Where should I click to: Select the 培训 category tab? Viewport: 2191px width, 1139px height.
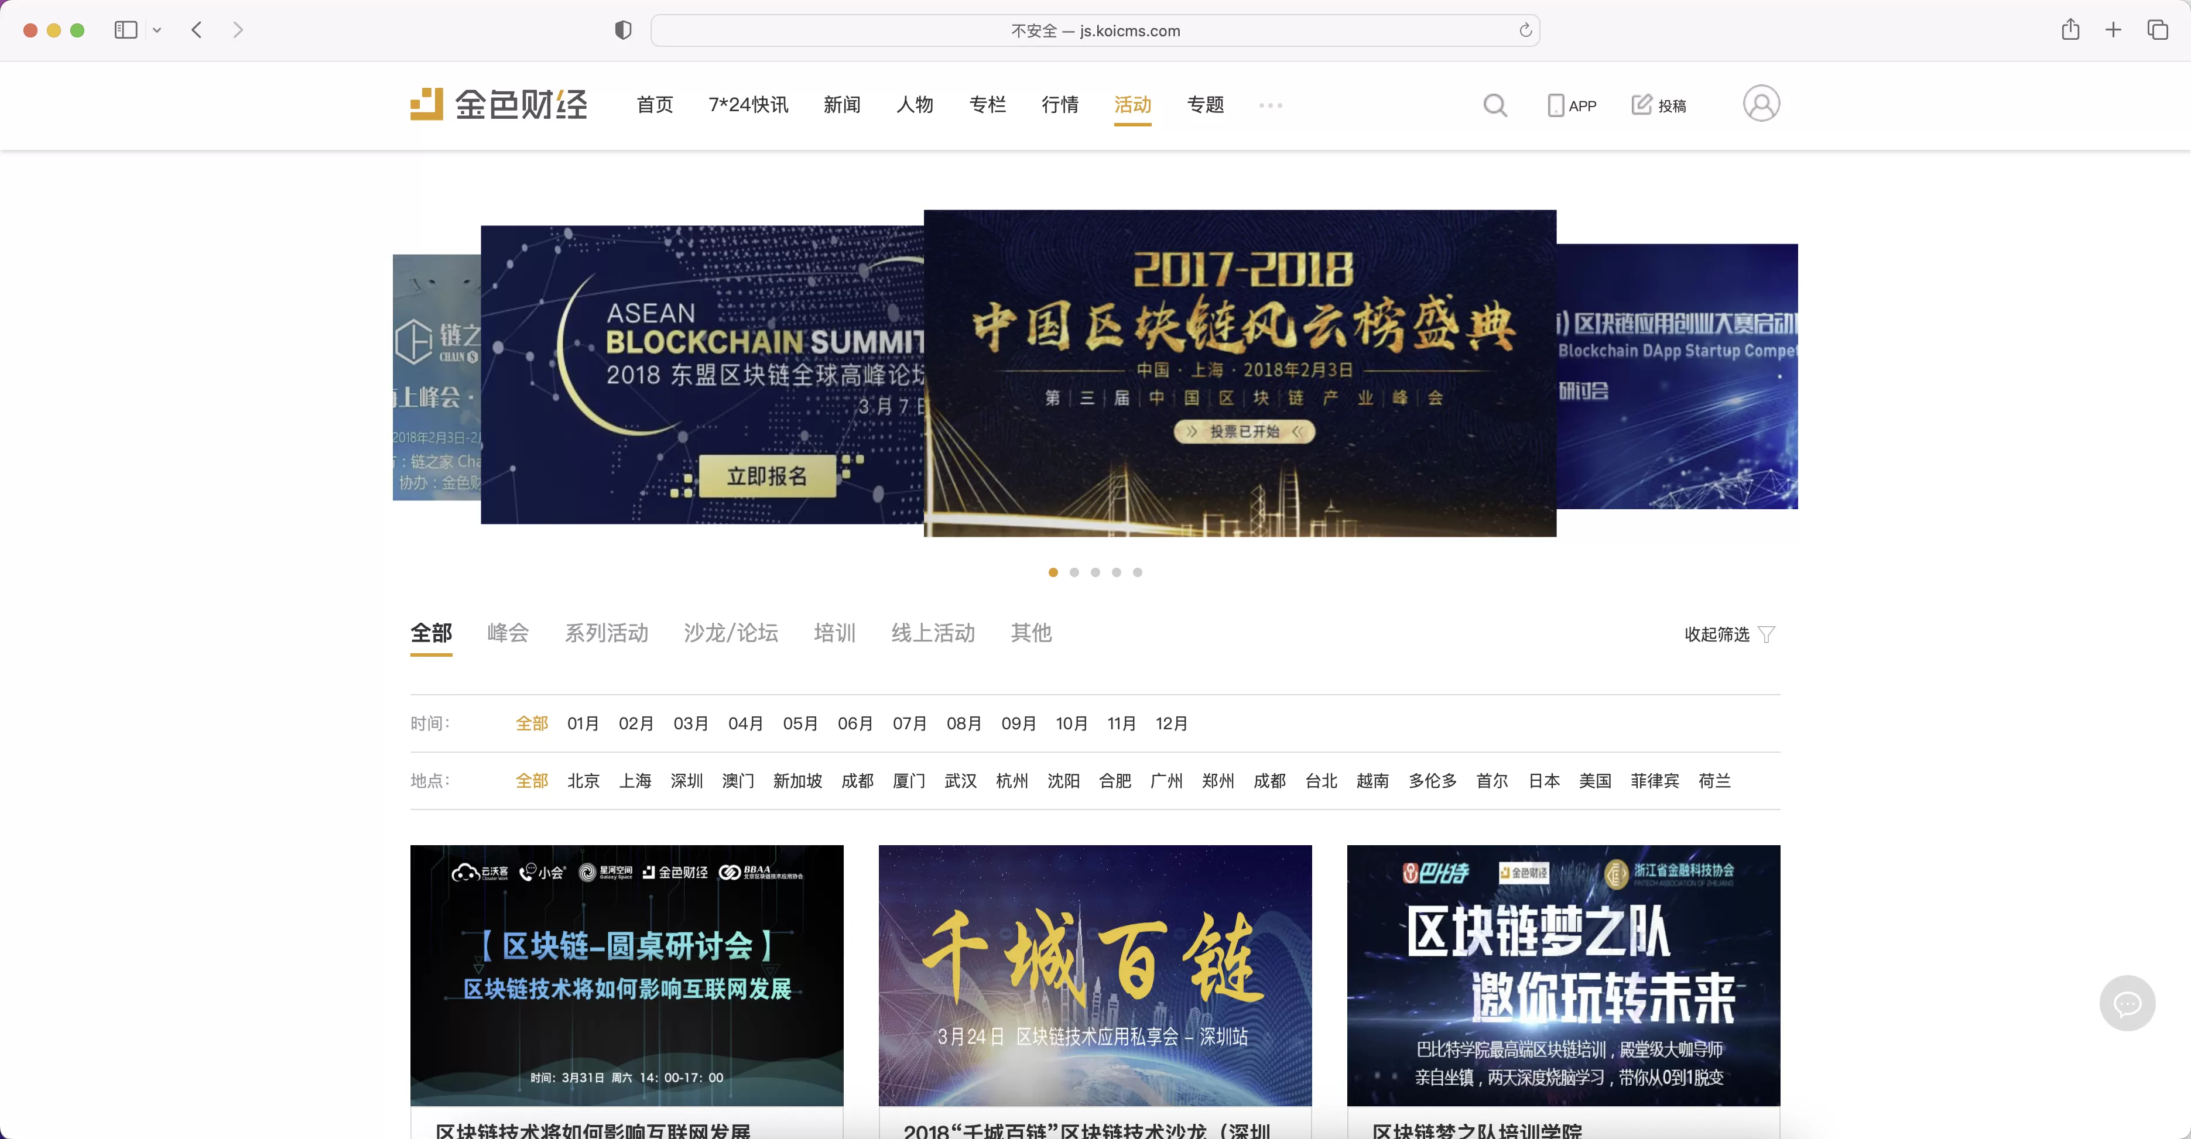835,632
